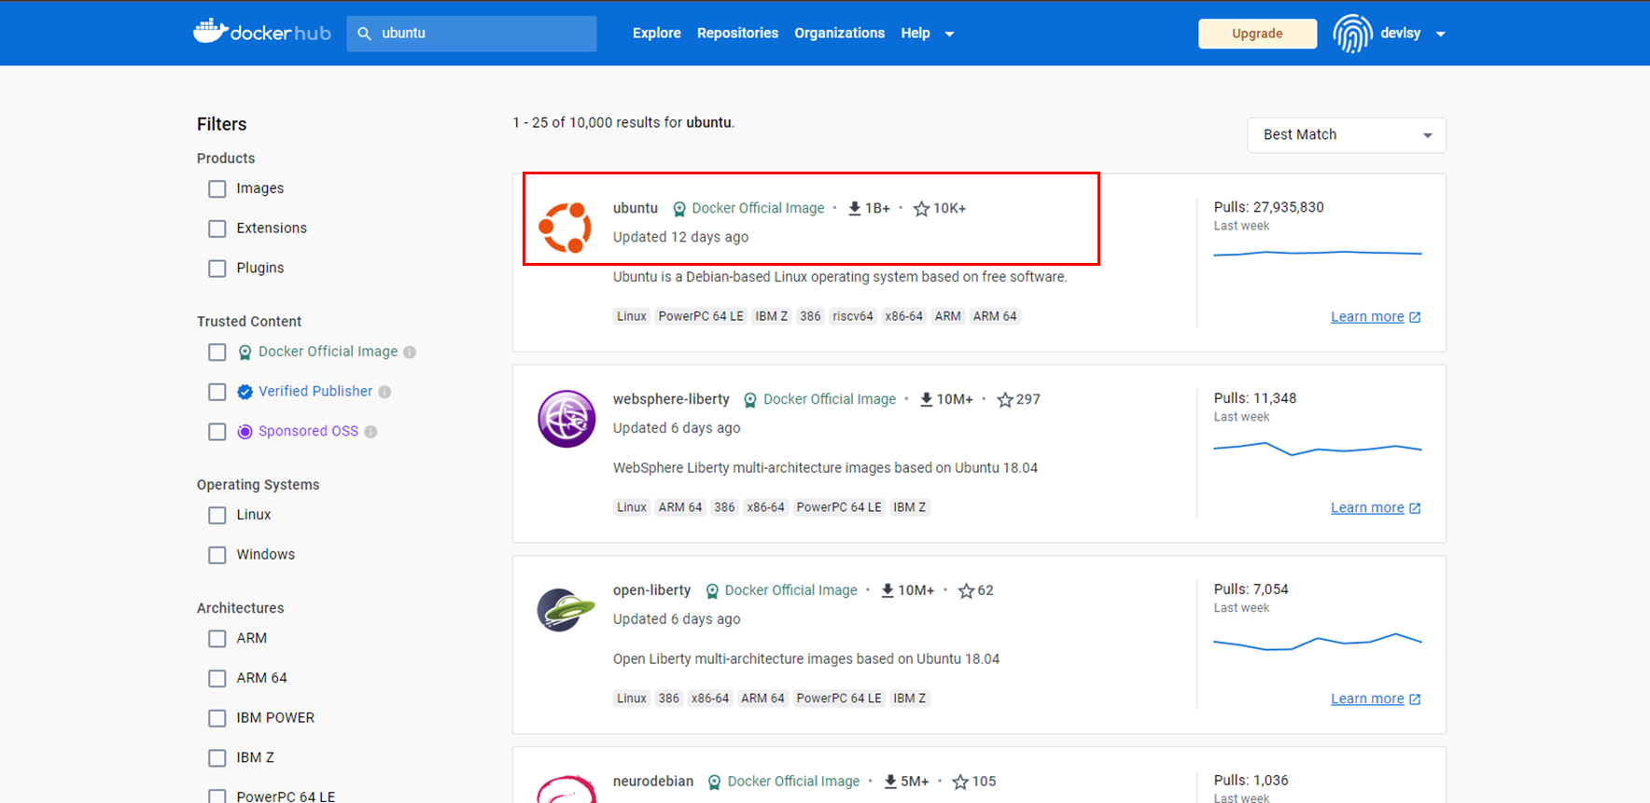Viewport: 1650px width, 803px height.
Task: Click Learn more on open-liberty card
Action: 1367,699
